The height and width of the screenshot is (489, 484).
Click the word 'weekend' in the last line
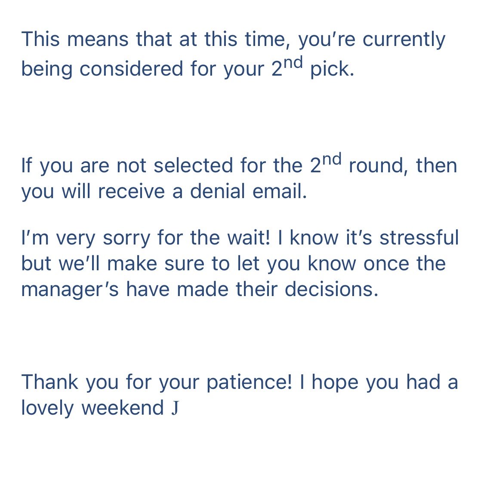(x=123, y=408)
